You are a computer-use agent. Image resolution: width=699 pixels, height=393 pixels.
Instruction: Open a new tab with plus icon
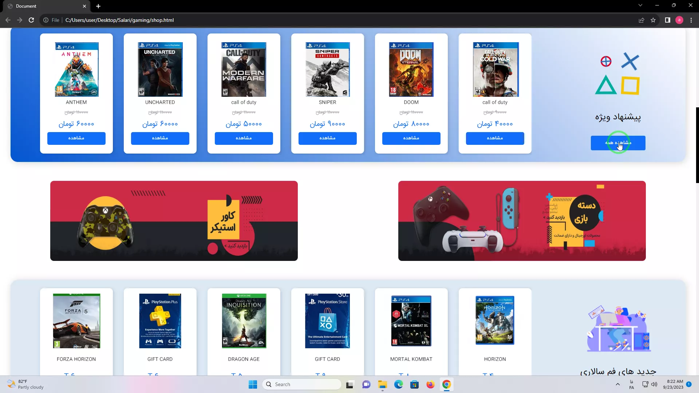point(98,6)
